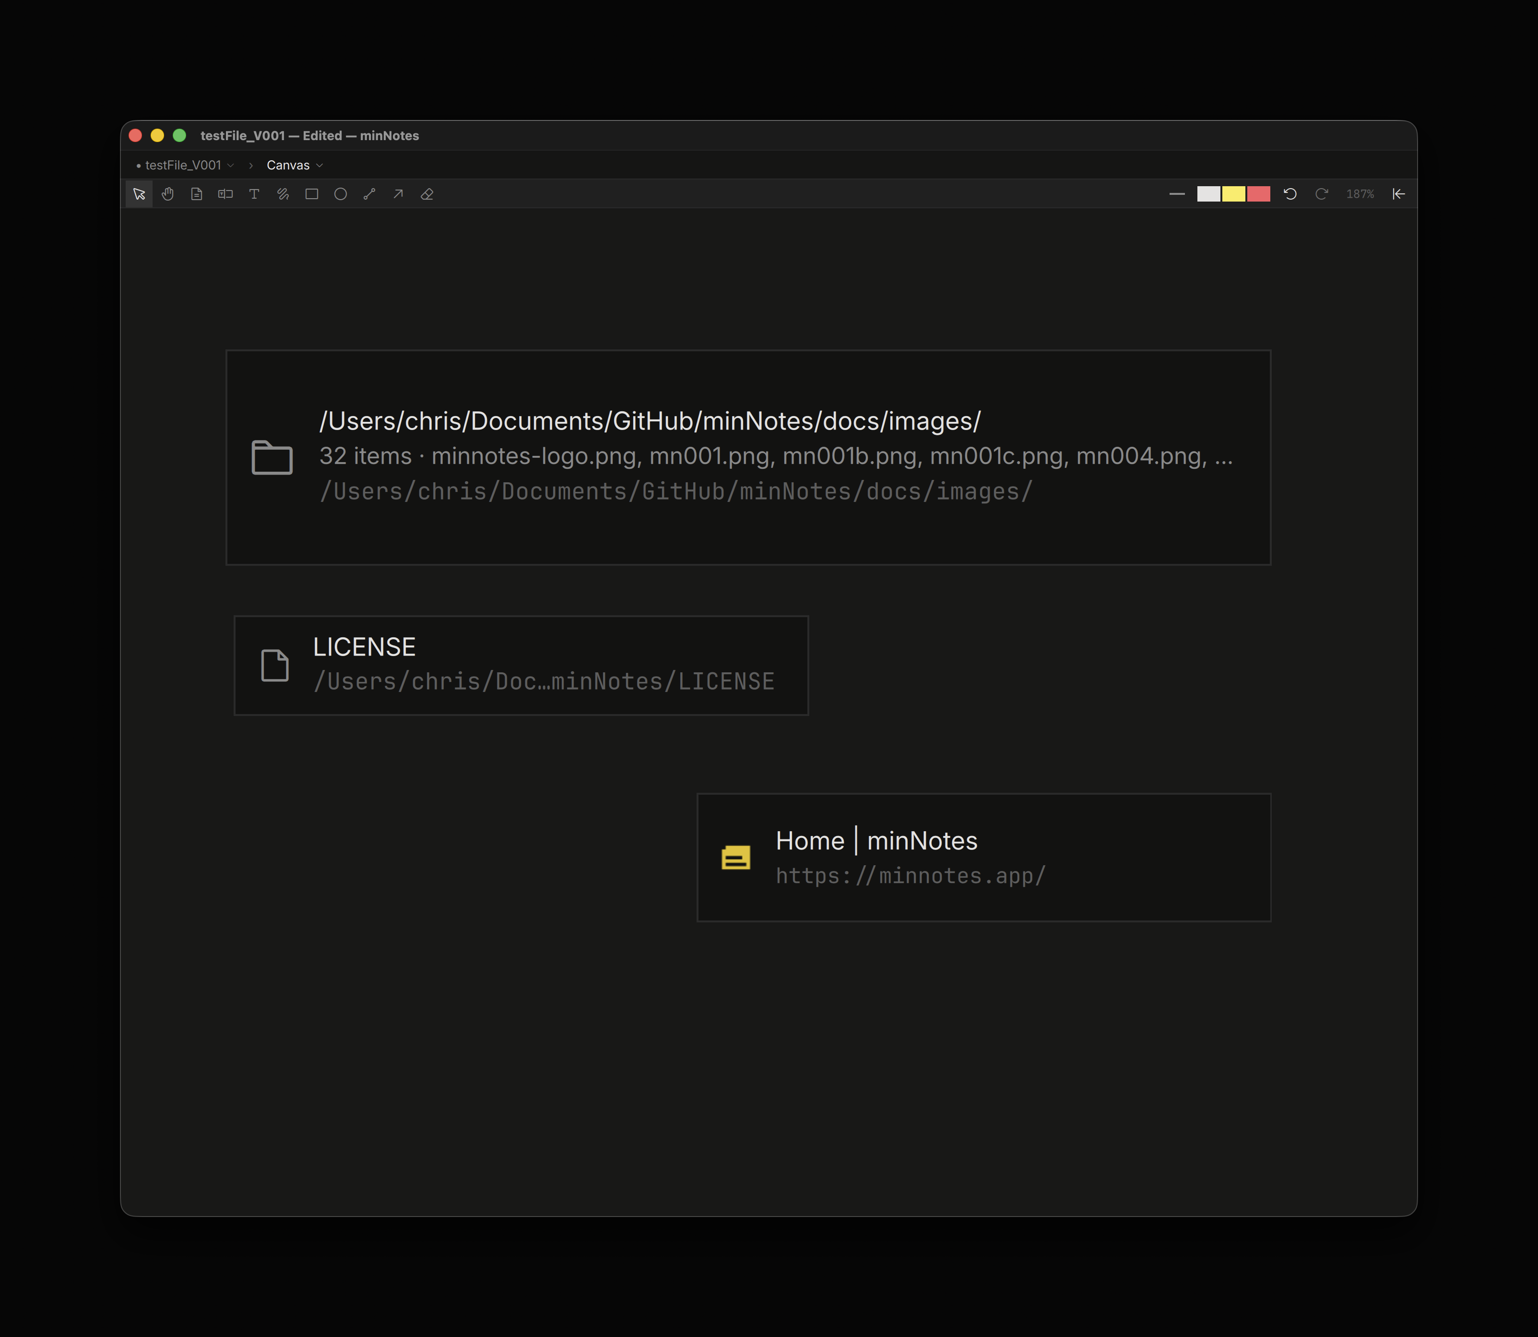Select the arrow pointer tool
This screenshot has width=1538, height=1337.
pyautogui.click(x=139, y=194)
